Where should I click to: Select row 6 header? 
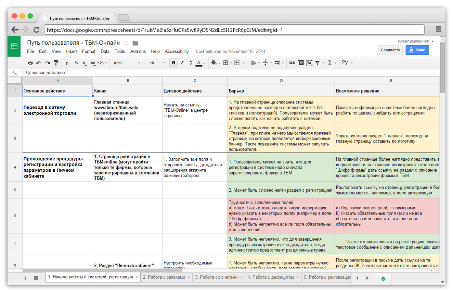pos(15,216)
